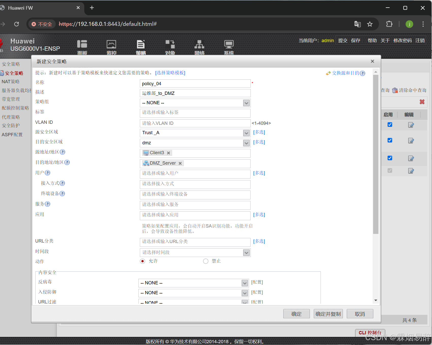Select 安全防护 in the left sidebar
The height and width of the screenshot is (345, 432).
pos(11,126)
